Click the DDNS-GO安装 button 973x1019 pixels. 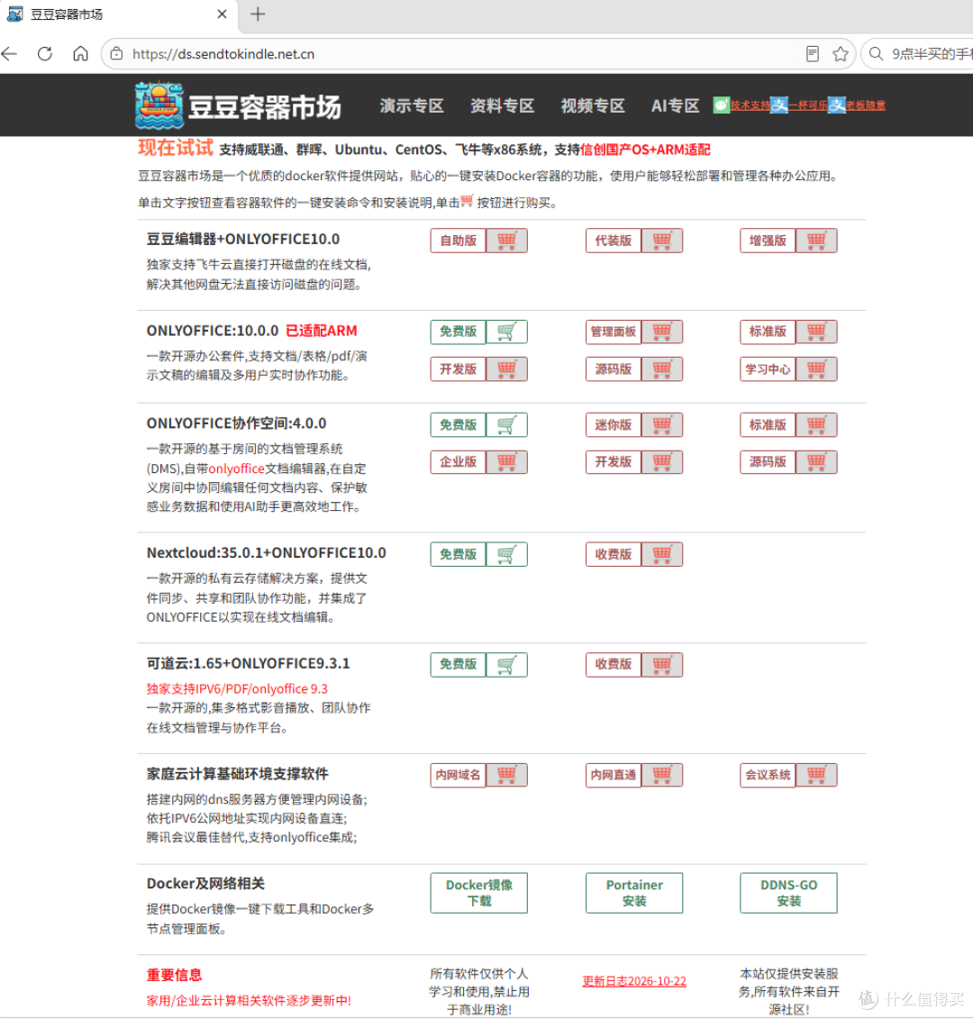[789, 893]
